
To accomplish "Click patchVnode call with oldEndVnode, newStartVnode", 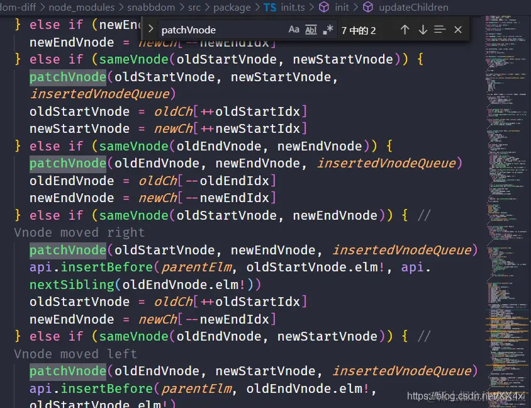I will tap(254, 371).
